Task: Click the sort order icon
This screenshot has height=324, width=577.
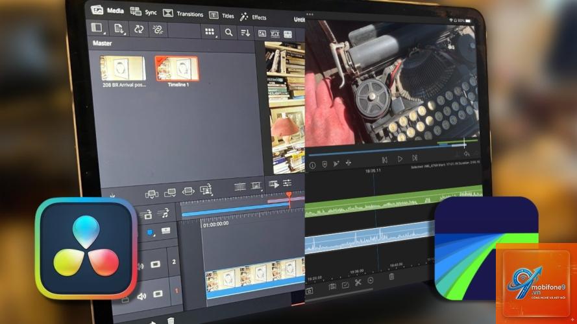Action: [x=245, y=33]
